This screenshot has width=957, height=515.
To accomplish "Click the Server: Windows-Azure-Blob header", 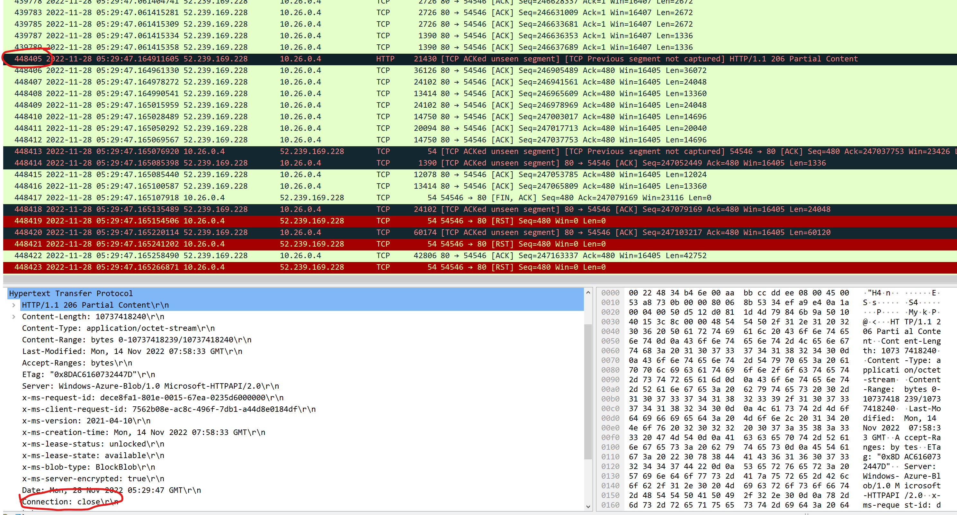I will tap(150, 386).
